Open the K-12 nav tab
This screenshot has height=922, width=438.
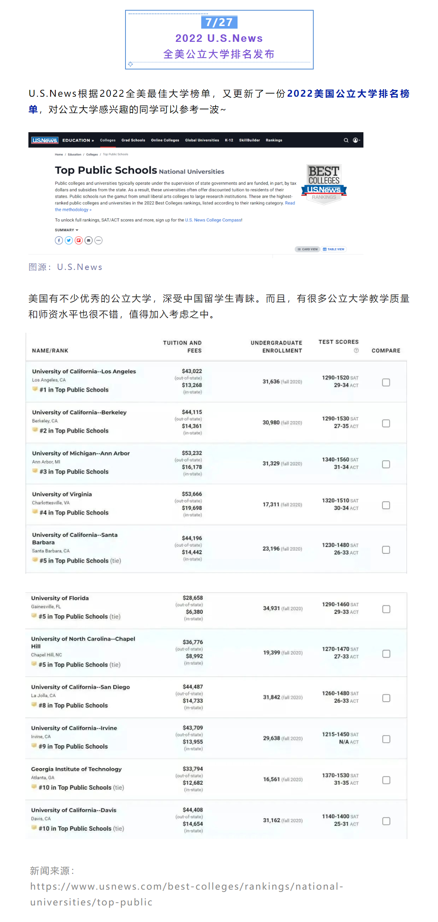point(229,140)
